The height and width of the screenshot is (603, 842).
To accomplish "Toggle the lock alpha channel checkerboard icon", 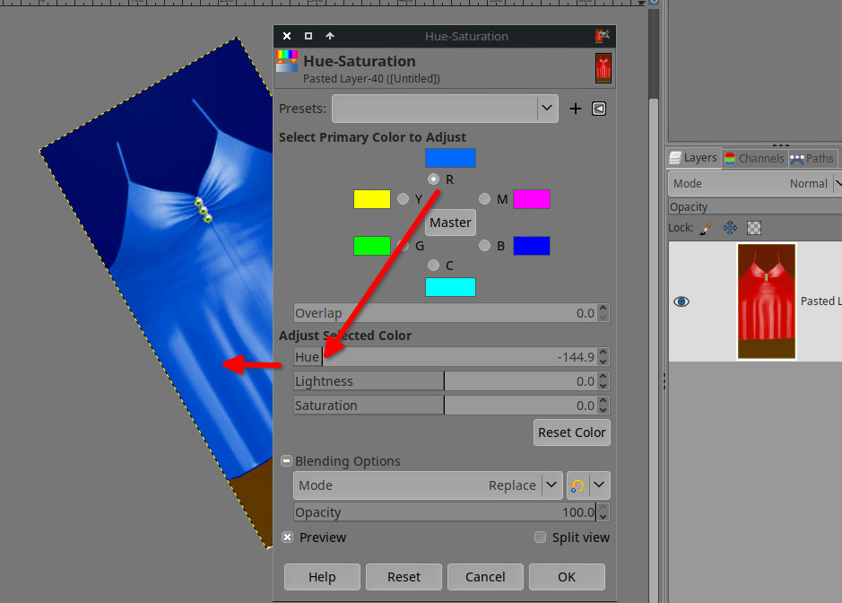I will point(754,228).
